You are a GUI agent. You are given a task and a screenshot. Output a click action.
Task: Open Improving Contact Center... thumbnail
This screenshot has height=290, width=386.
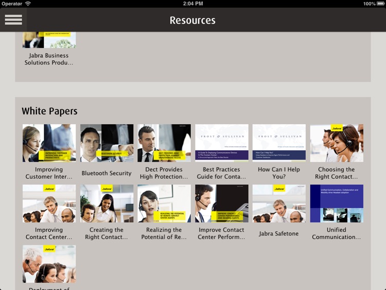tap(49, 203)
